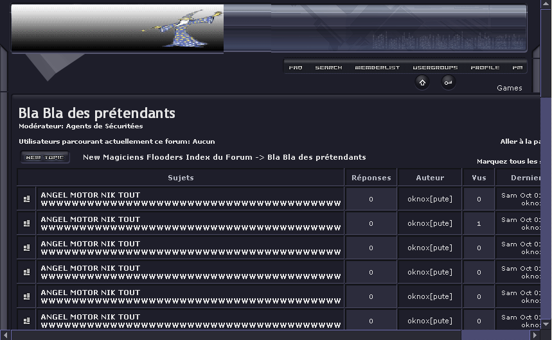552x340 pixels.
Task: Open Profile in the navigation bar
Action: click(x=485, y=67)
